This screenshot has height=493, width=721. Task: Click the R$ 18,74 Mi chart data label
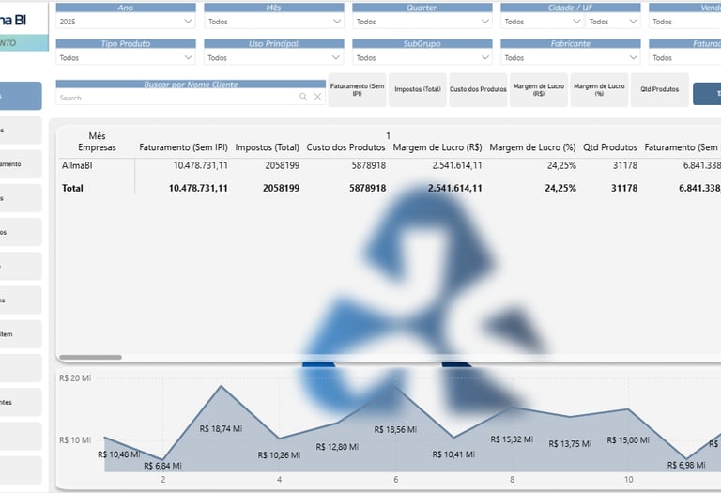[221, 428]
